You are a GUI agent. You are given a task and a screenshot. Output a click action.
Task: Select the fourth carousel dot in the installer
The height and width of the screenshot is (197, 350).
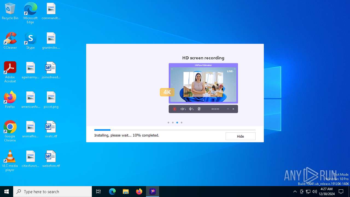182,123
